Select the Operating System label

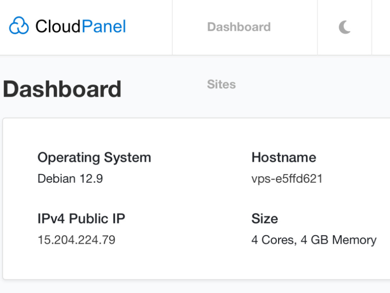coord(94,158)
